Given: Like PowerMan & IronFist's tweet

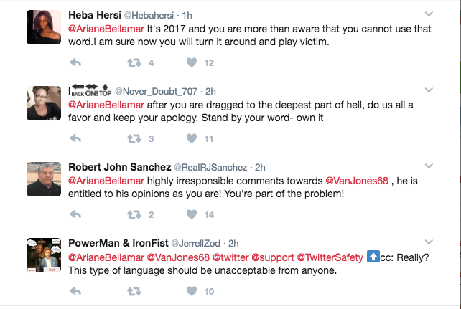Looking at the screenshot, I should tap(192, 291).
